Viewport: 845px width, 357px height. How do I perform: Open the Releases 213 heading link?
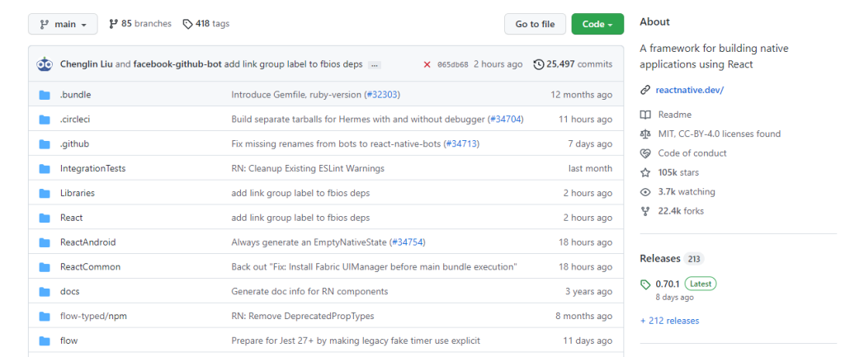[x=672, y=258]
